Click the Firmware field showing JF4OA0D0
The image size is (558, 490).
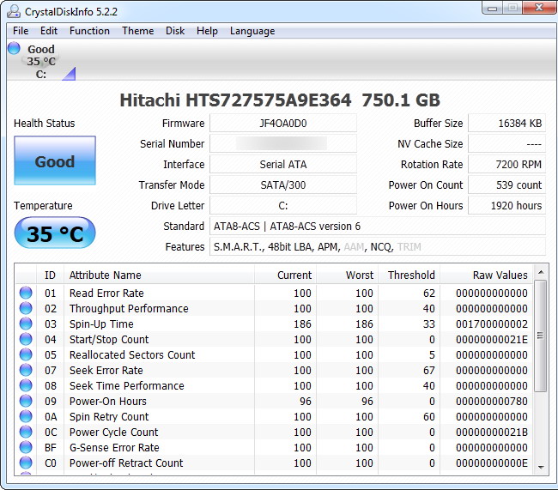282,124
